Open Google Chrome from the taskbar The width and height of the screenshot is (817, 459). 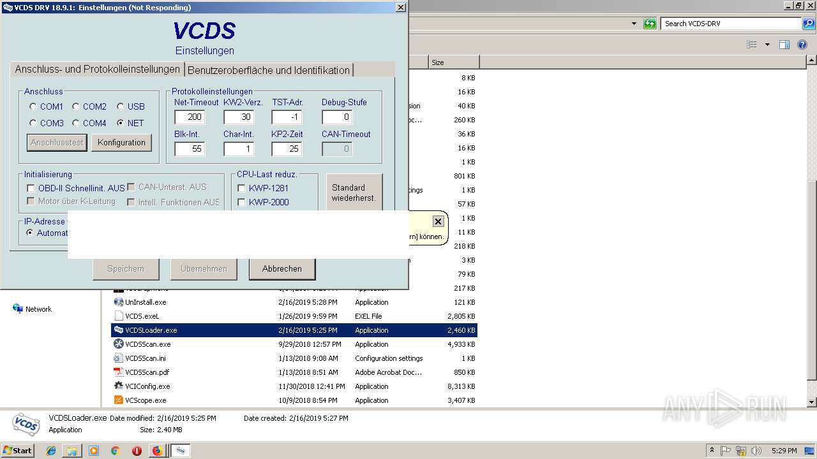coord(115,451)
